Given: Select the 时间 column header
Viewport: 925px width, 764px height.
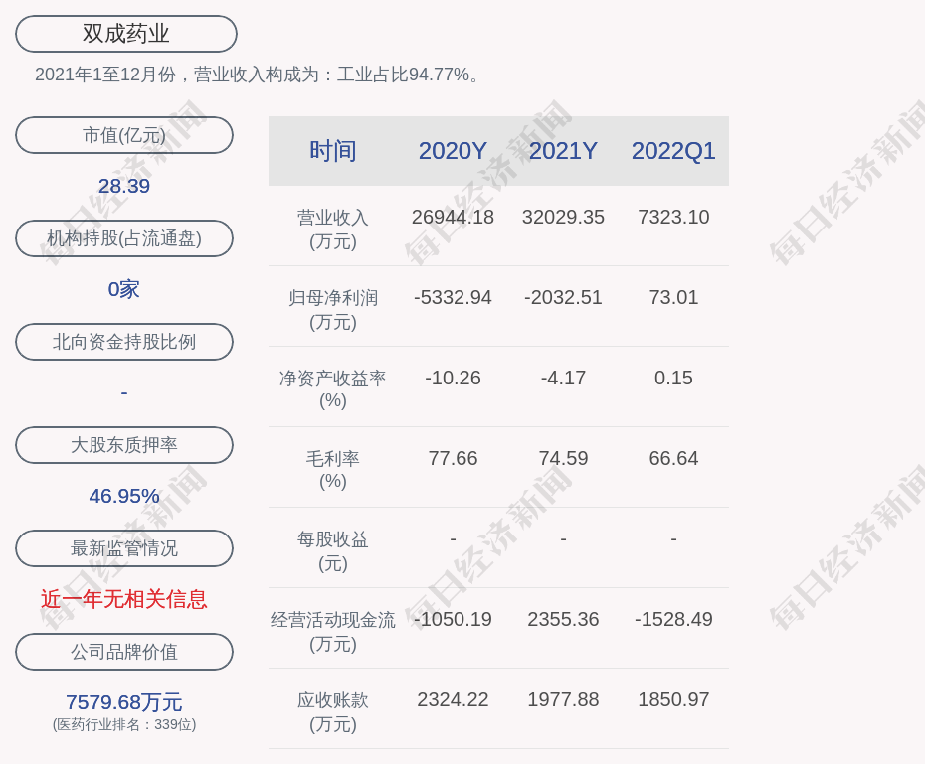Looking at the screenshot, I should click(x=333, y=151).
